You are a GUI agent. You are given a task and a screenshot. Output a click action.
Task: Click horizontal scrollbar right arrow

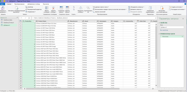click(153, 89)
